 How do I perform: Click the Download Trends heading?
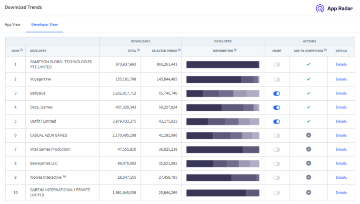click(23, 7)
